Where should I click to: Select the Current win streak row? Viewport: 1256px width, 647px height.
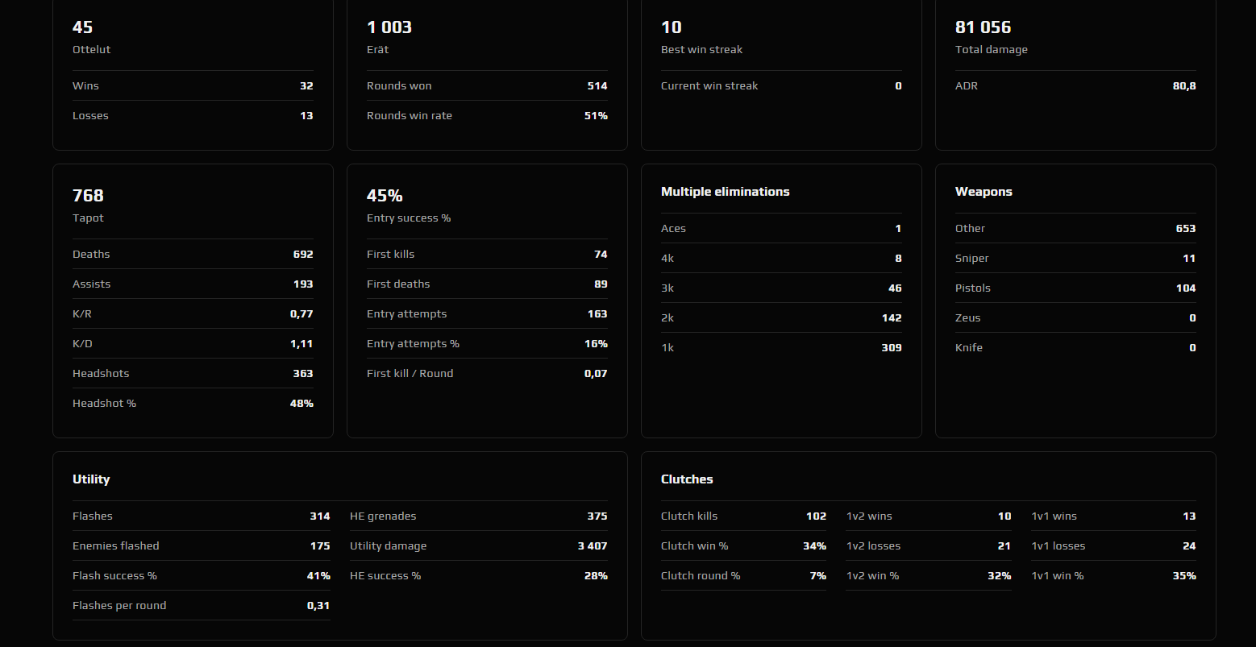pos(780,86)
